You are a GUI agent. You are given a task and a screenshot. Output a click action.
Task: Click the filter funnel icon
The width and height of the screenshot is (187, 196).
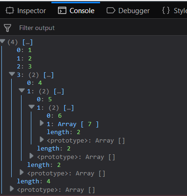7,28
